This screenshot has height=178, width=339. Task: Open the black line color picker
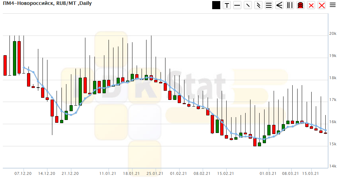(216, 5)
